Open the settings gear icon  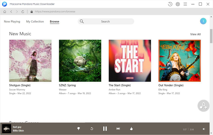(178, 4)
